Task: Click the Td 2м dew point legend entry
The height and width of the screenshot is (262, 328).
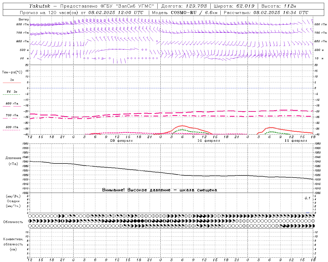Action: pyautogui.click(x=12, y=93)
